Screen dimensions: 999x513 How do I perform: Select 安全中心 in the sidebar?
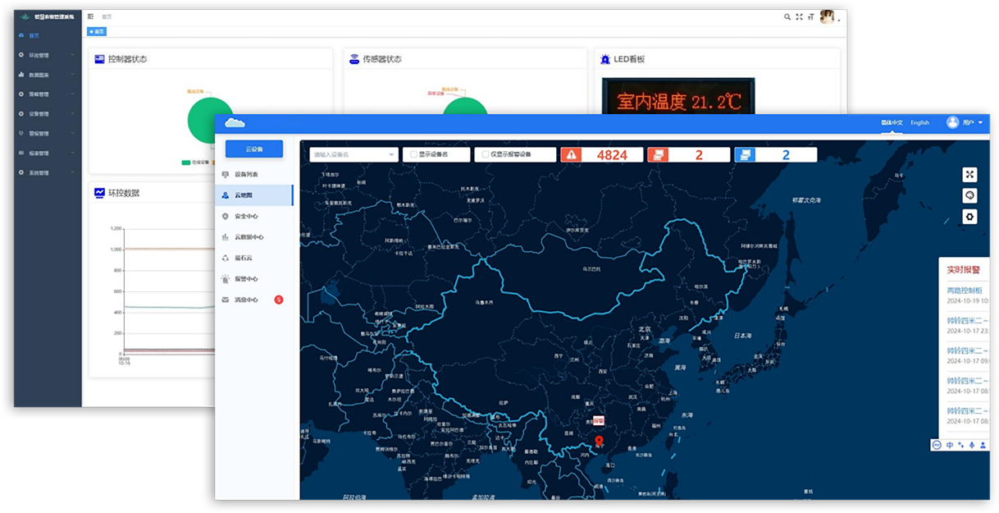click(246, 217)
